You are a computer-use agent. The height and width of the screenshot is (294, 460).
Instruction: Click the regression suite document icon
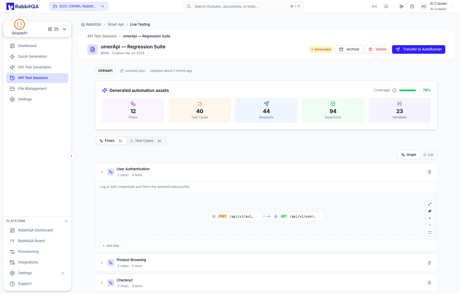click(x=93, y=49)
